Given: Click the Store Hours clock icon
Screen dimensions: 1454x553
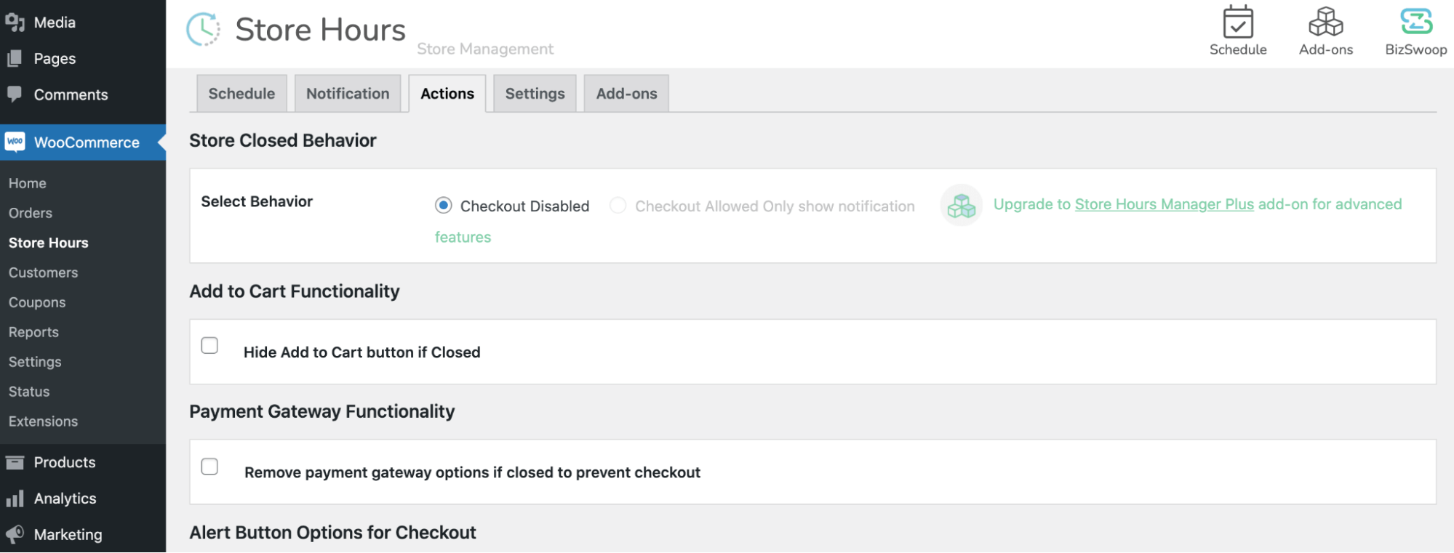Looking at the screenshot, I should tap(204, 29).
